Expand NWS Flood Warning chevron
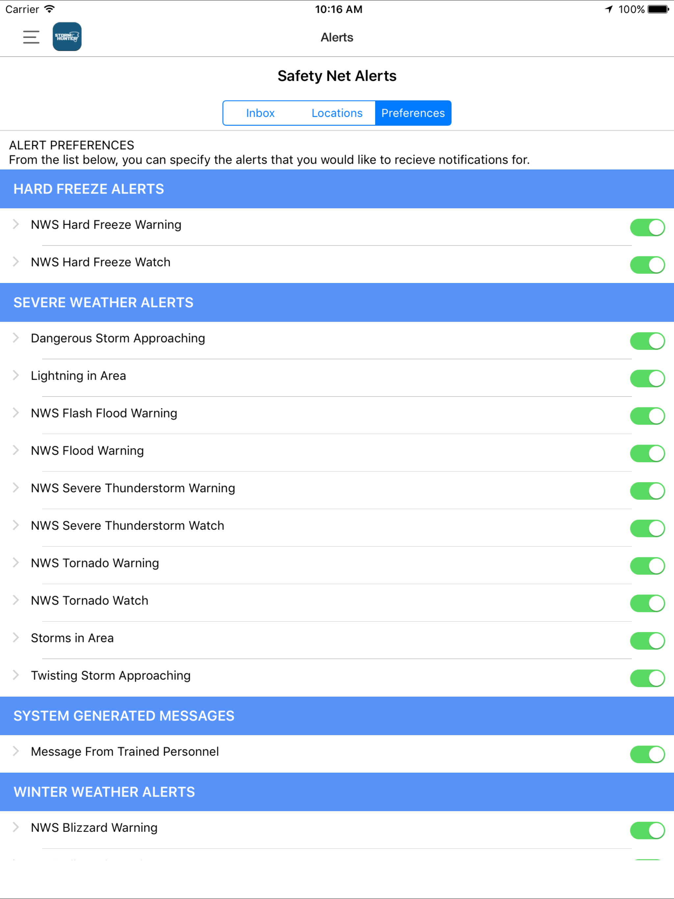This screenshot has width=674, height=899. click(x=16, y=450)
